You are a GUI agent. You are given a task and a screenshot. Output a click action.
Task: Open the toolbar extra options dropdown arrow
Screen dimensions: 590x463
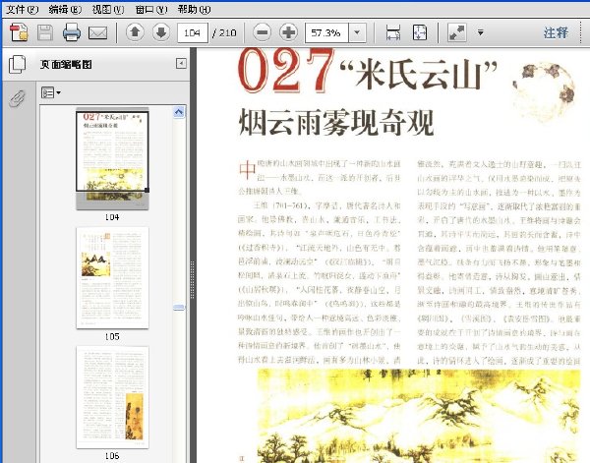(481, 32)
